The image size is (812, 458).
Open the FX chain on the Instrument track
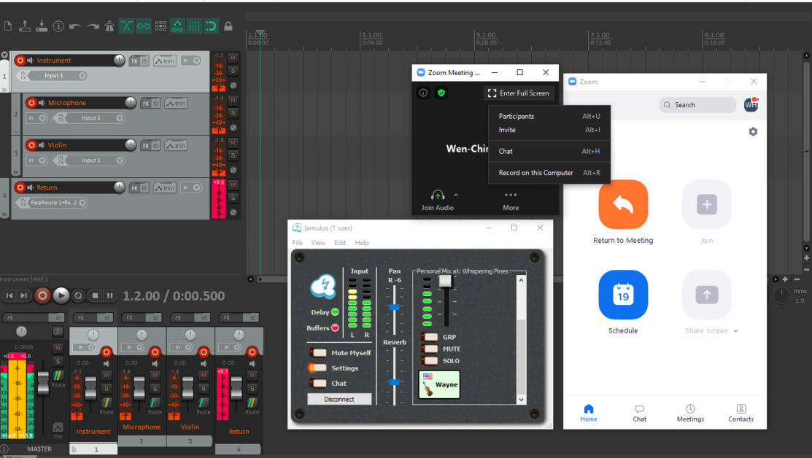pyautogui.click(x=135, y=61)
